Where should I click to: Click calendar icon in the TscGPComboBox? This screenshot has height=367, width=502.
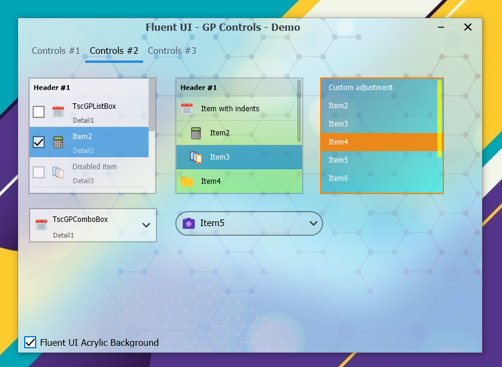[41, 225]
